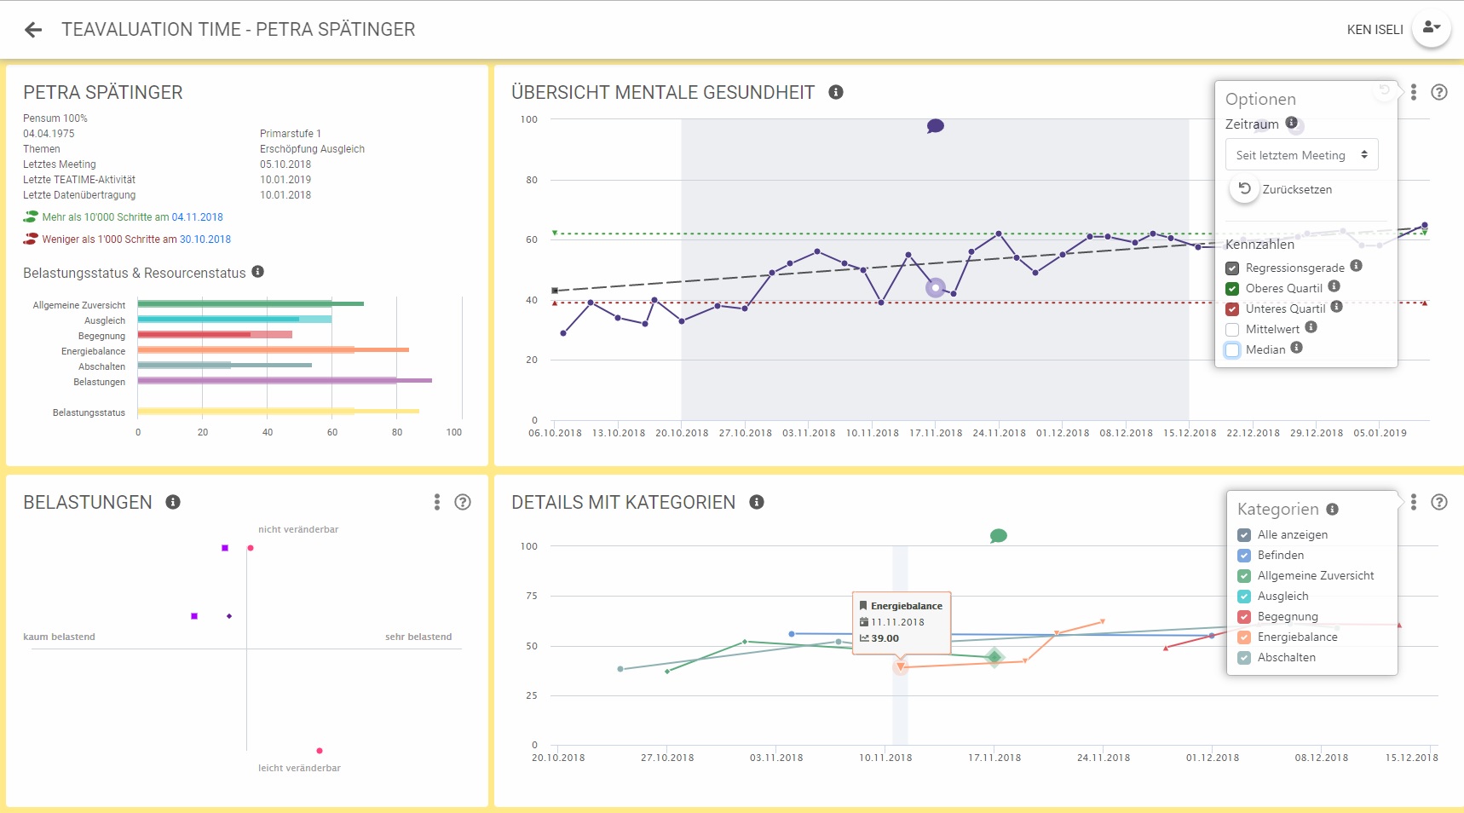Toggle the Alle anzeigen category checkbox

(x=1244, y=535)
